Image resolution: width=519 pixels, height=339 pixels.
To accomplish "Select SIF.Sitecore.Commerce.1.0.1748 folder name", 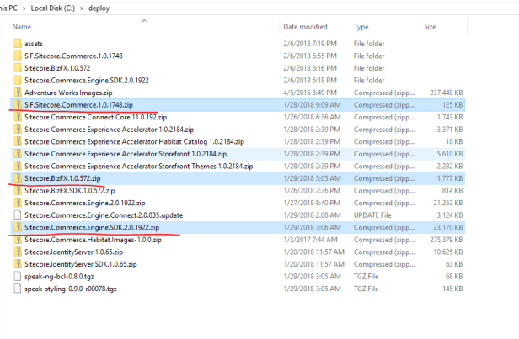I will 73,56.
